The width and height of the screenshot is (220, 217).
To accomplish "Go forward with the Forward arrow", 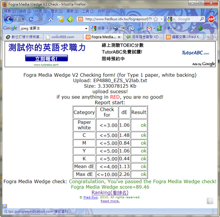I will (18, 19).
